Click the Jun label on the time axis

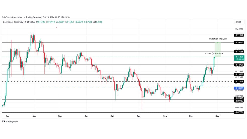(x=86, y=116)
